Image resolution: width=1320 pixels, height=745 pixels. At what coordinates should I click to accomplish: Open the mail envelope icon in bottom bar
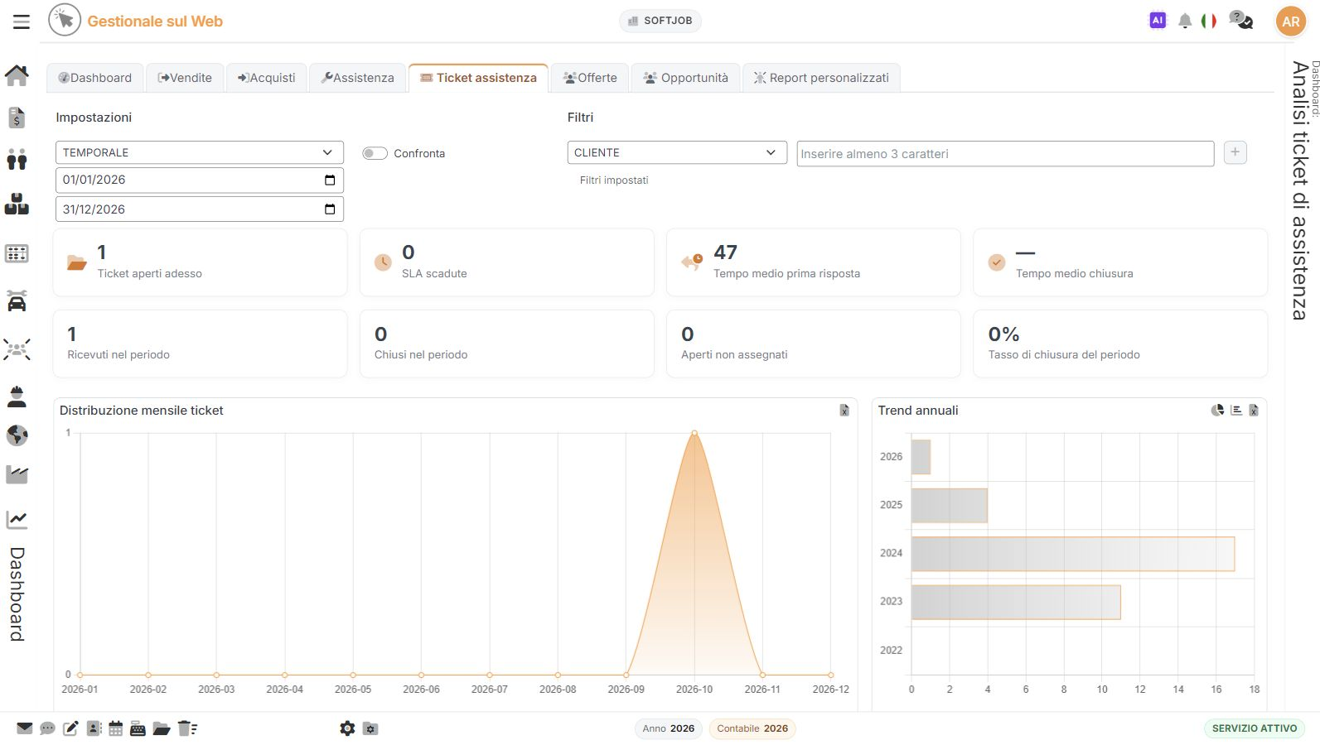(x=25, y=728)
